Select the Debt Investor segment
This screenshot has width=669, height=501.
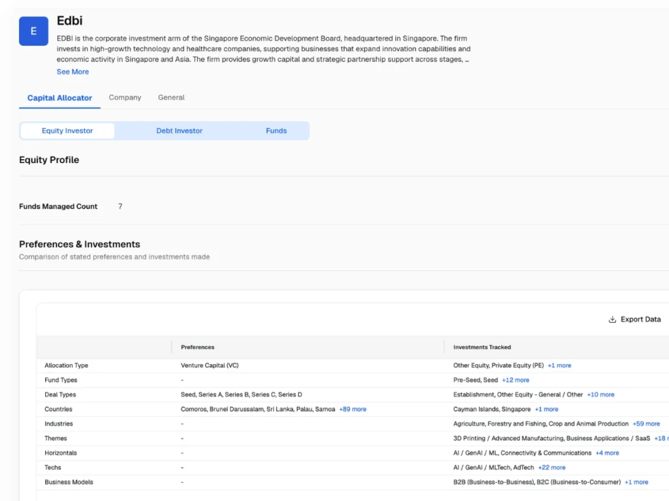[x=179, y=130]
